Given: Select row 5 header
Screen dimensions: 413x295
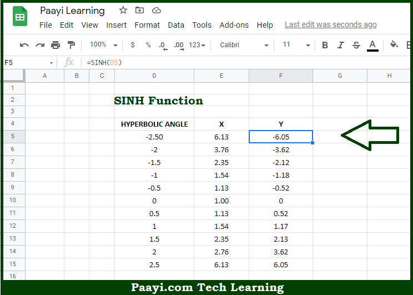Looking at the screenshot, I should coord(14,137).
